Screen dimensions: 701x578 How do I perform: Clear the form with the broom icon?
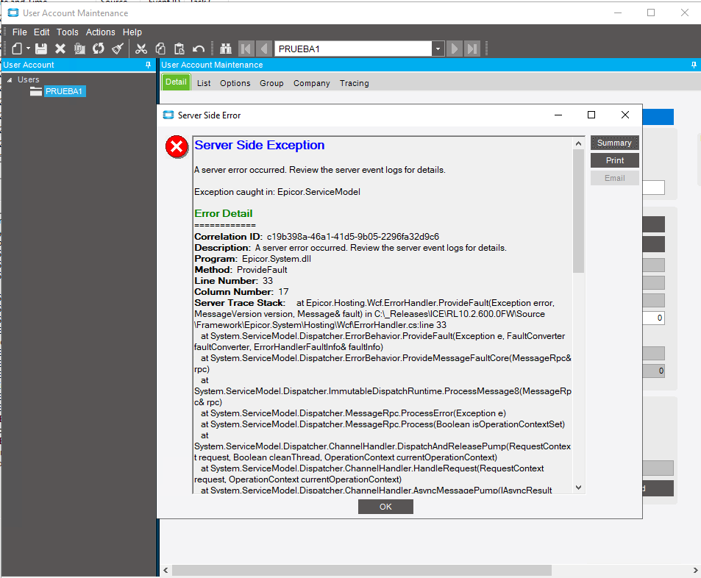point(118,49)
